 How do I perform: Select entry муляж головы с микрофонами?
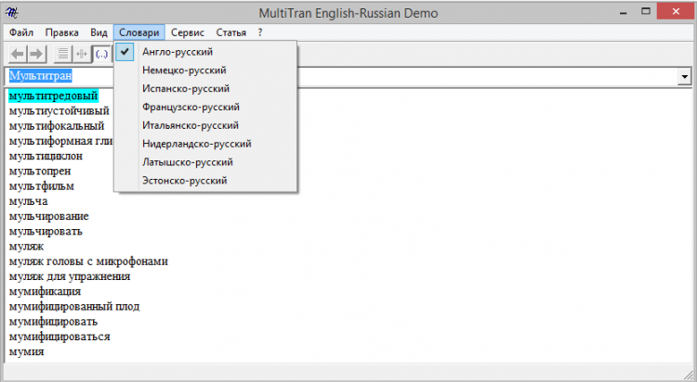[88, 261]
